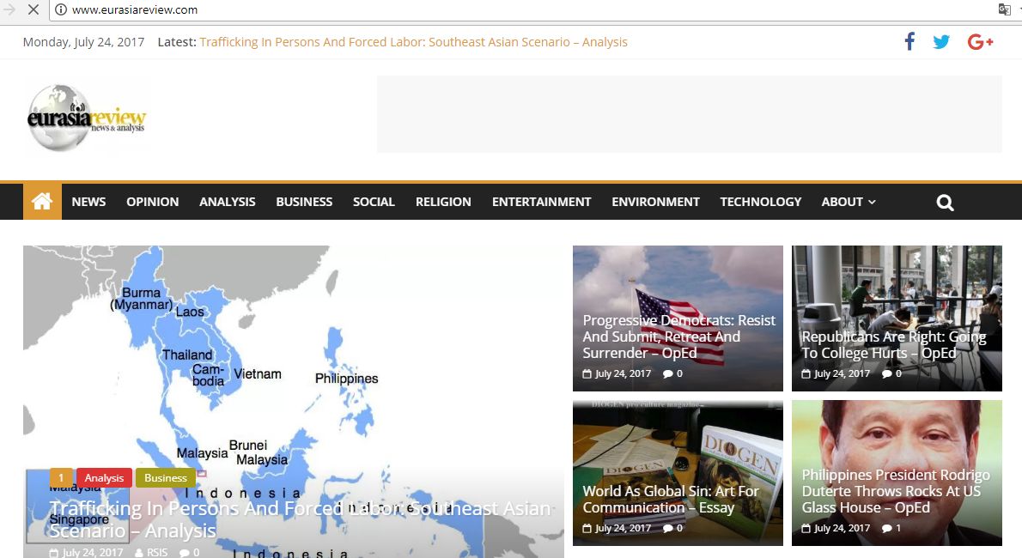The height and width of the screenshot is (558, 1022).
Task: Click comment icon on Progressive Democrats card
Action: pos(668,374)
